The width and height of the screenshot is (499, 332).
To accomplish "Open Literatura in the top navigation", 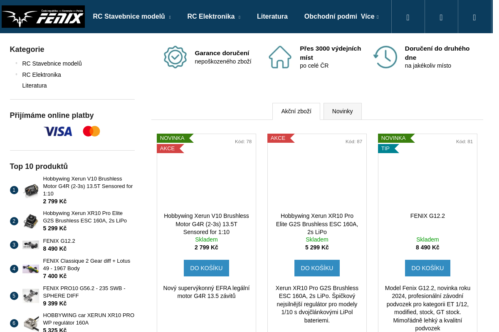I will point(272,17).
